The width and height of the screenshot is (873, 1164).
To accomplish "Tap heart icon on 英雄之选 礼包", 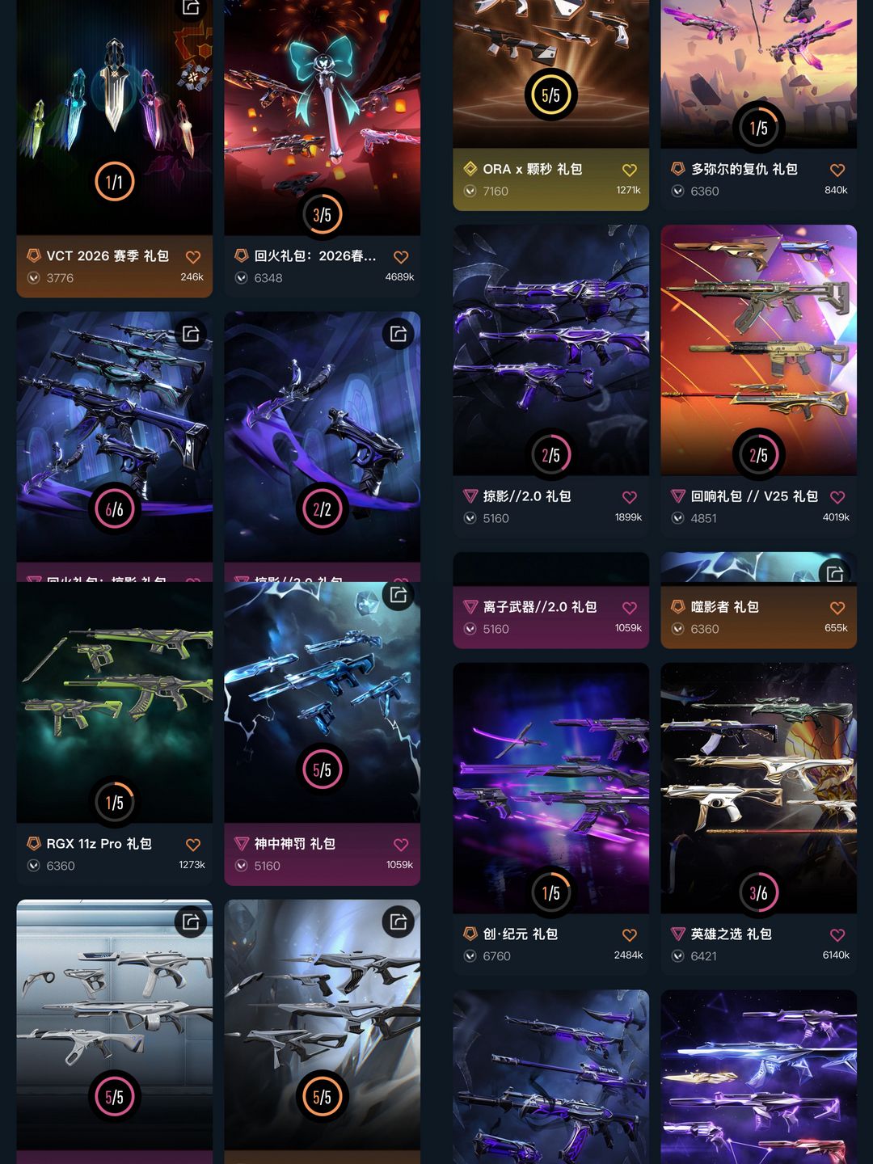I will (837, 935).
